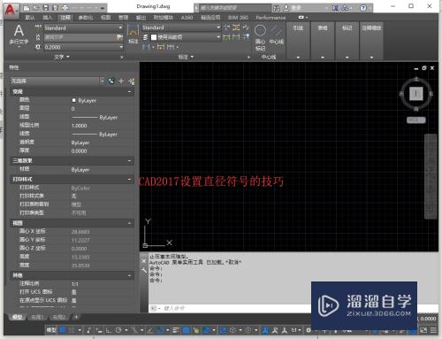Click the white swatch in dimension layer box
The height and width of the screenshot is (339, 442).
(154, 37)
